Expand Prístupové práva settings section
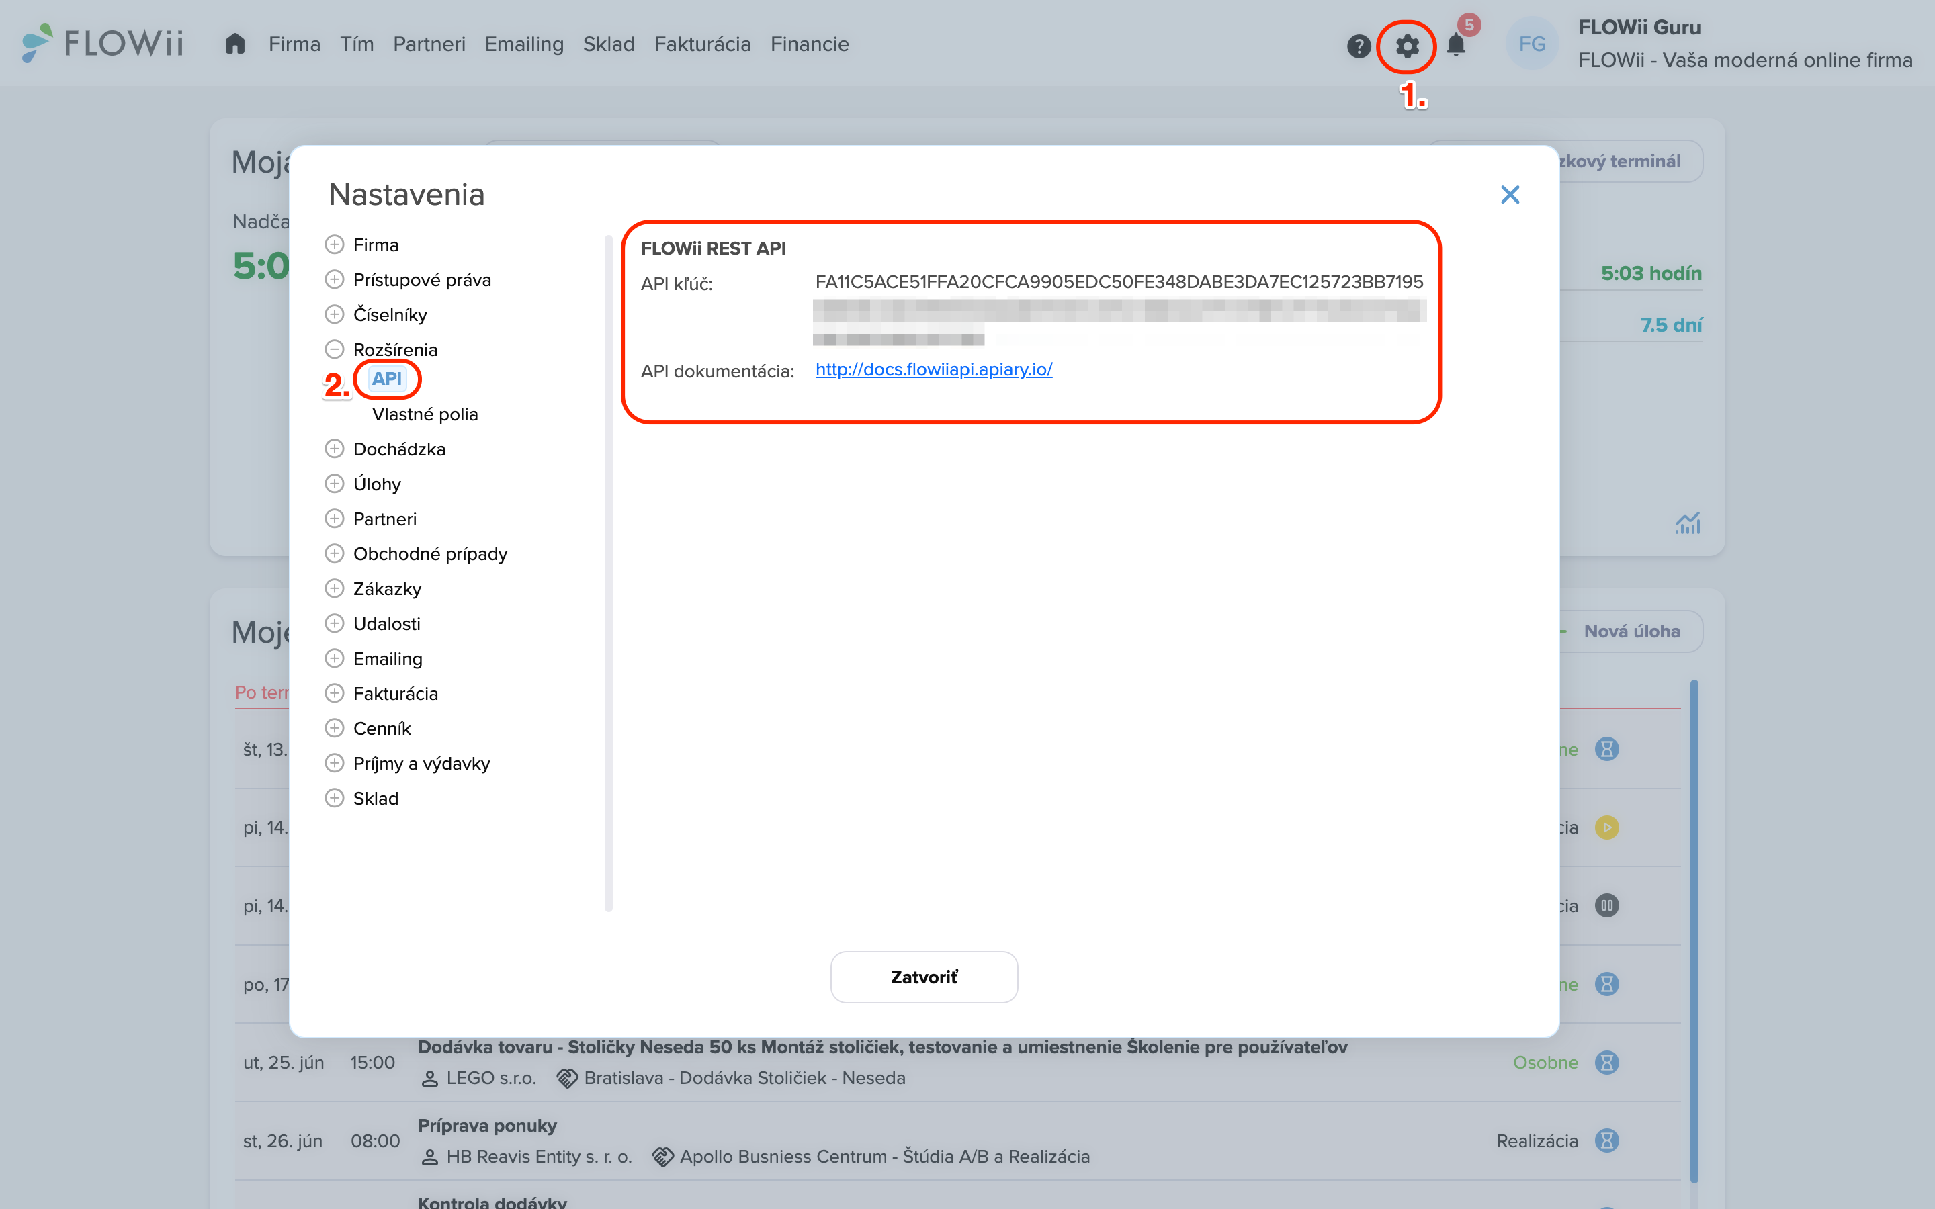The image size is (1935, 1209). pyautogui.click(x=334, y=279)
